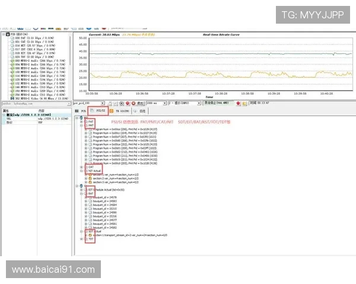Click the EIT Schedule Actual folder icon
Image resolution: width=356 pixels, height=284 pixels.
[85, 189]
